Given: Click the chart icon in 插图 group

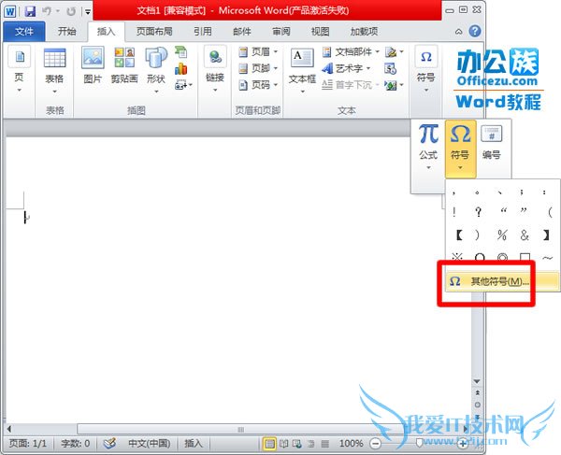Looking at the screenshot, I should pos(181,68).
